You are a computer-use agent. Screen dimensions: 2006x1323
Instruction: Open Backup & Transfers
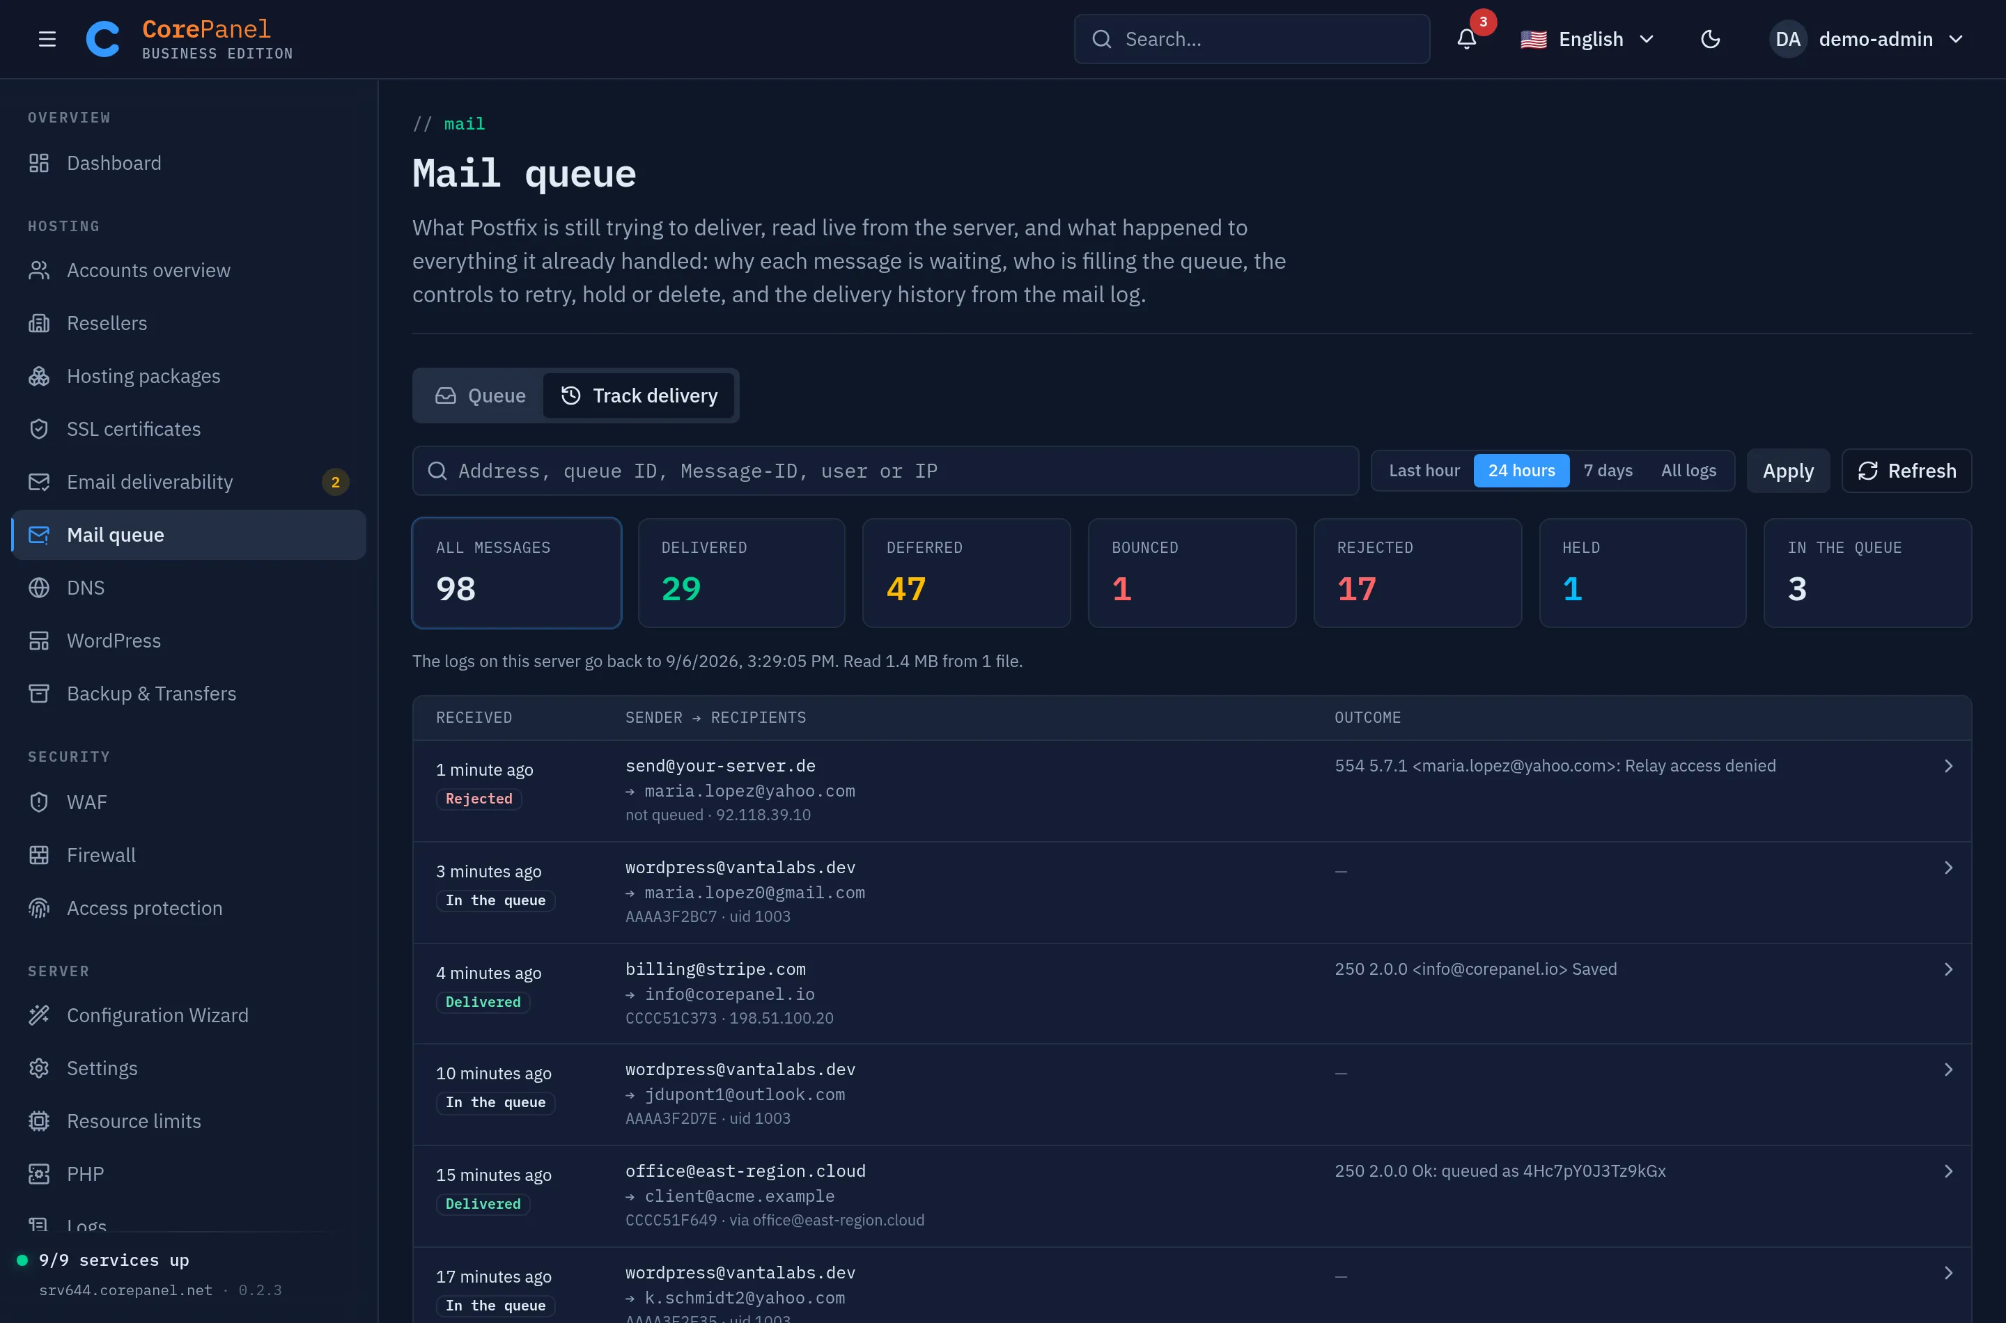click(189, 694)
